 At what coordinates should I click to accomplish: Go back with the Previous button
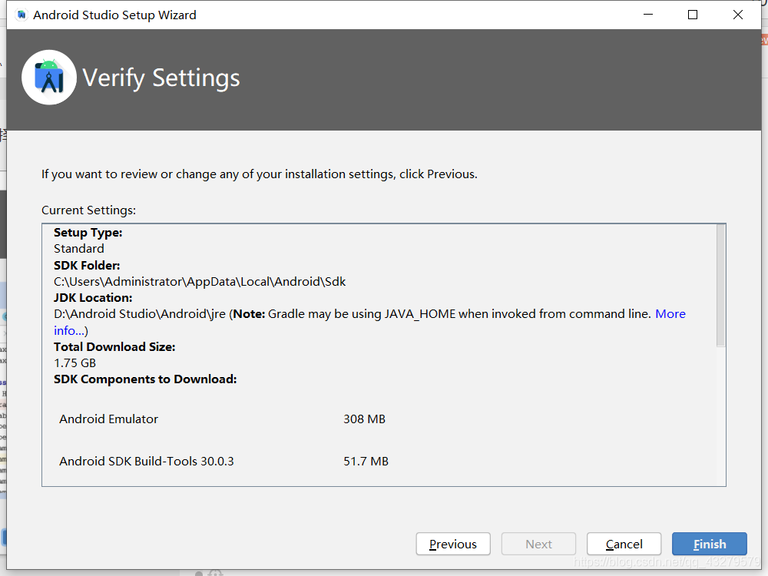pyautogui.click(x=453, y=544)
